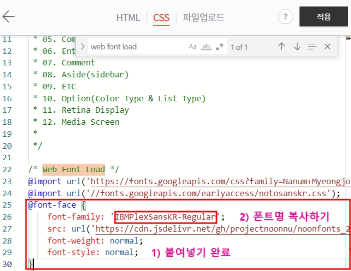Click the cdn.jsdelivr.net URL on line 27
The image size is (351, 271).
[222, 229]
